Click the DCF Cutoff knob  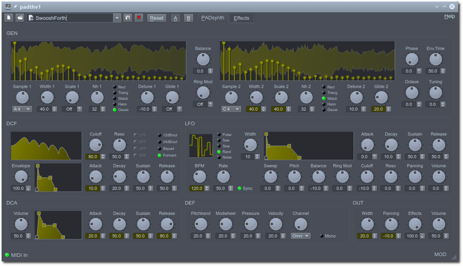tap(96, 145)
